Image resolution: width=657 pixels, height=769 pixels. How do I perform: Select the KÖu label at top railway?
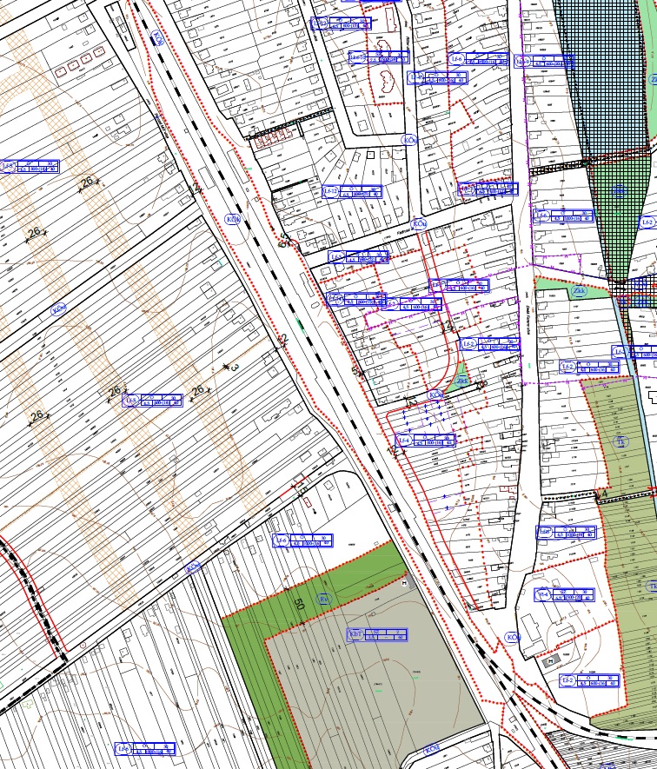pos(157,37)
